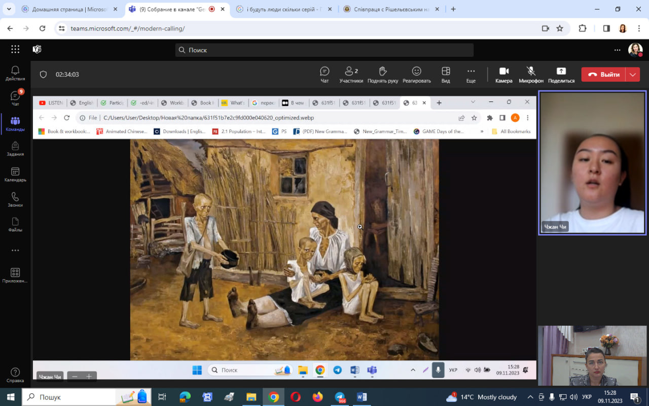Click Поделиться to share content

click(561, 75)
